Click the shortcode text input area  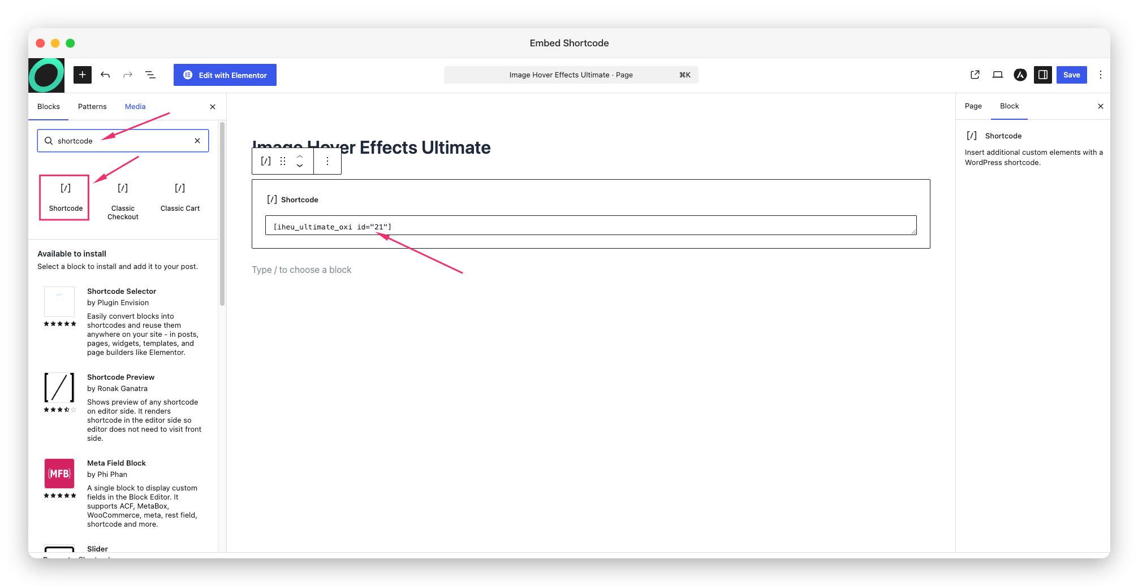[x=591, y=225]
